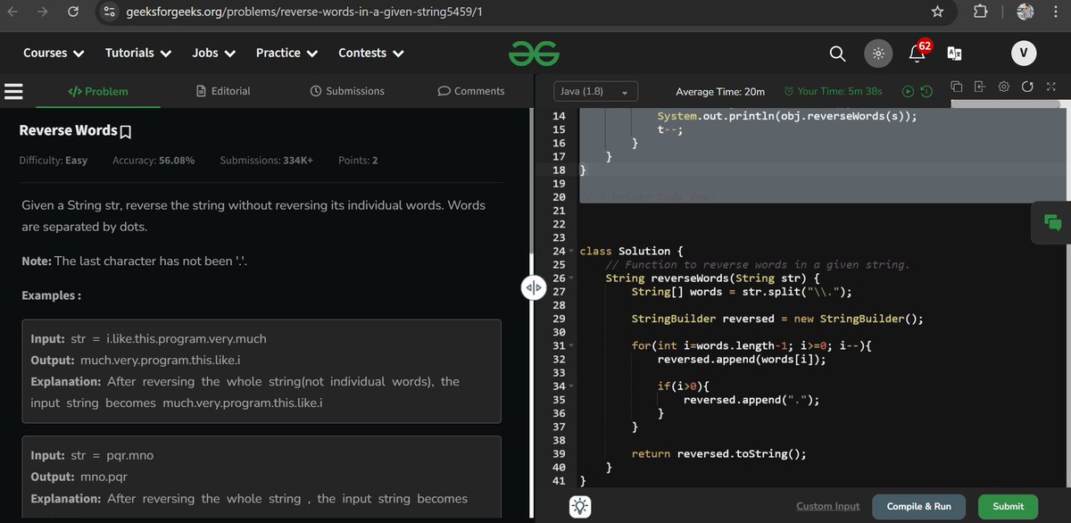Open the language translate icon
This screenshot has height=523, width=1071.
(x=954, y=54)
